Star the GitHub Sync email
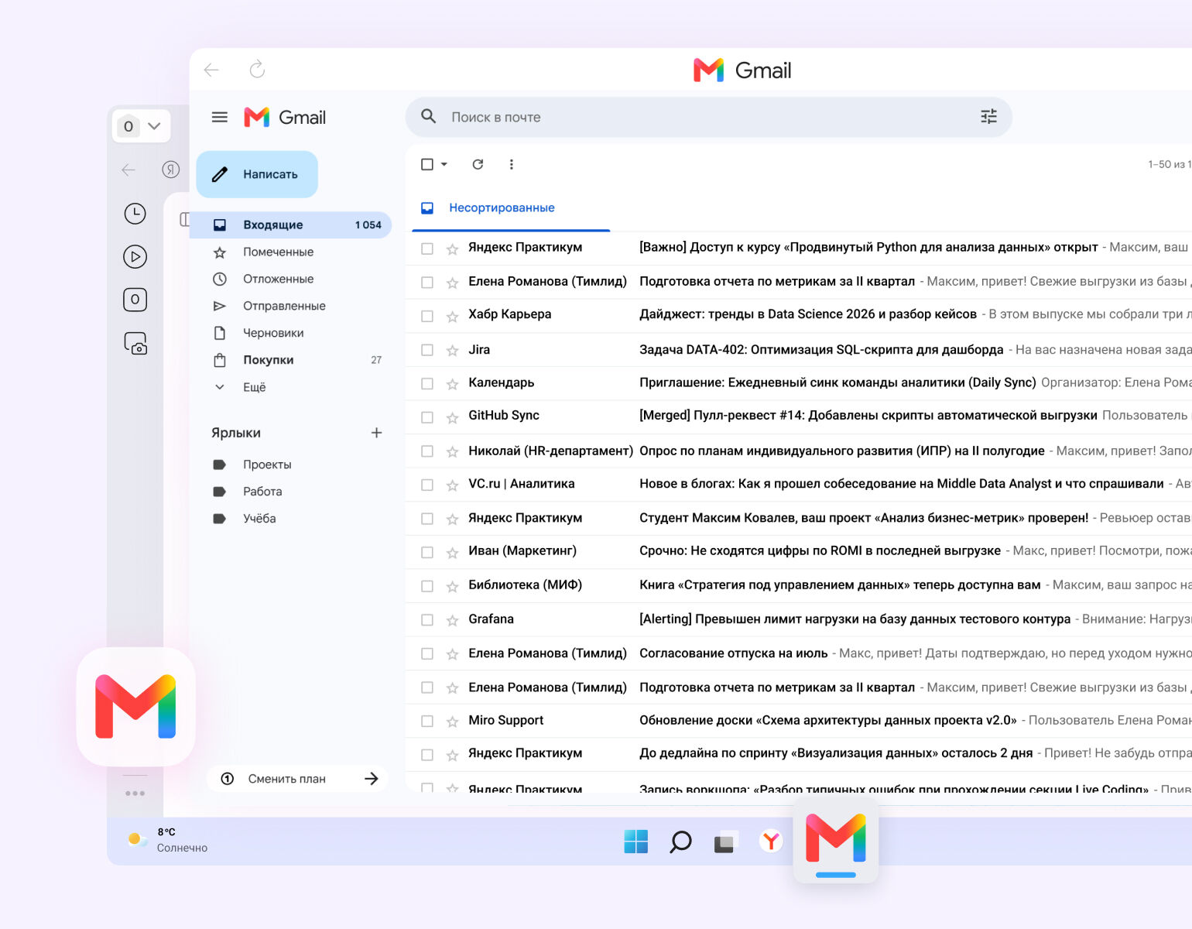 click(453, 418)
